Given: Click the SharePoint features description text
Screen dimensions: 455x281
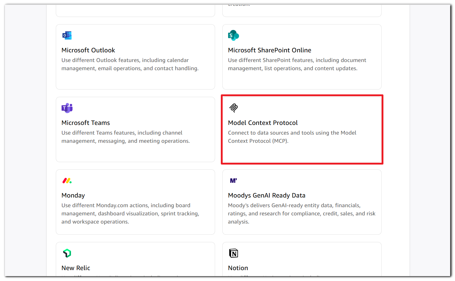Looking at the screenshot, I should tap(297, 64).
